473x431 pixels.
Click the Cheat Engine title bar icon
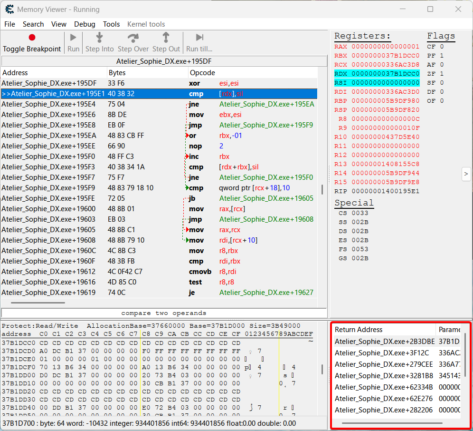(x=9, y=9)
